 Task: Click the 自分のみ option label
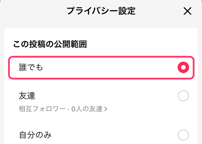pos(35,134)
